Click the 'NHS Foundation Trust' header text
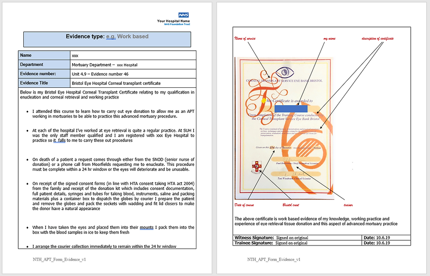Viewport: 430px width, 276px height. point(177,24)
